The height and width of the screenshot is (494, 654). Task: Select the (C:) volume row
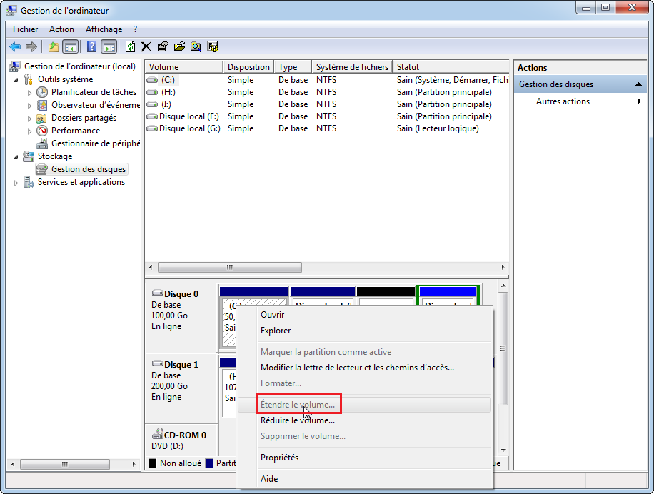(327, 80)
